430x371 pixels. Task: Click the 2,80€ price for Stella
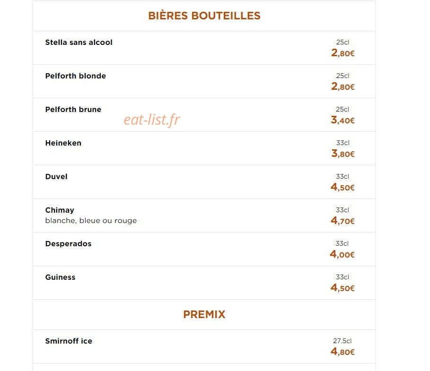coord(342,52)
